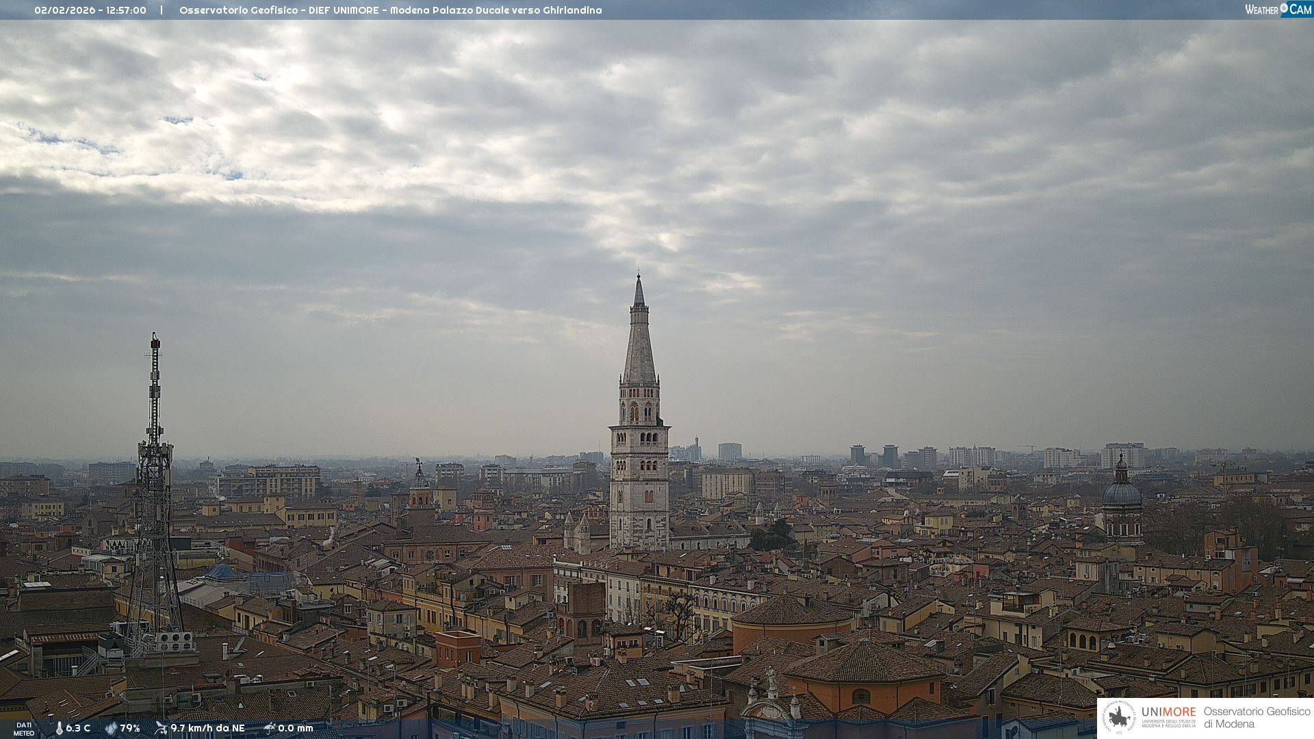Click the UNIMORE university seal emblem

tap(1119, 717)
